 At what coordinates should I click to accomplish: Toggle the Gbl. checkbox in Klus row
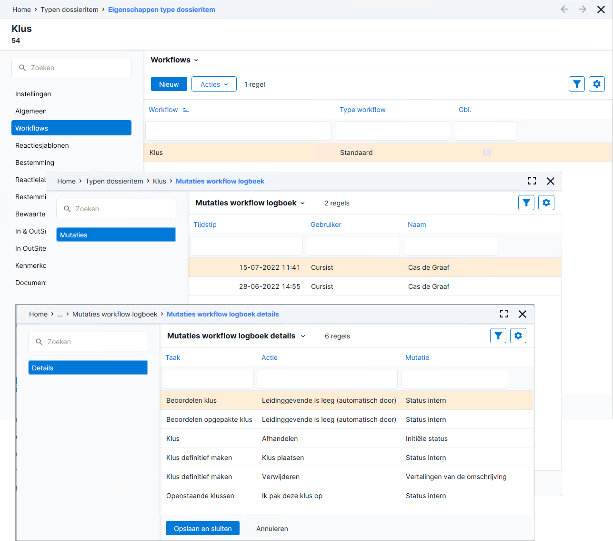pos(487,153)
